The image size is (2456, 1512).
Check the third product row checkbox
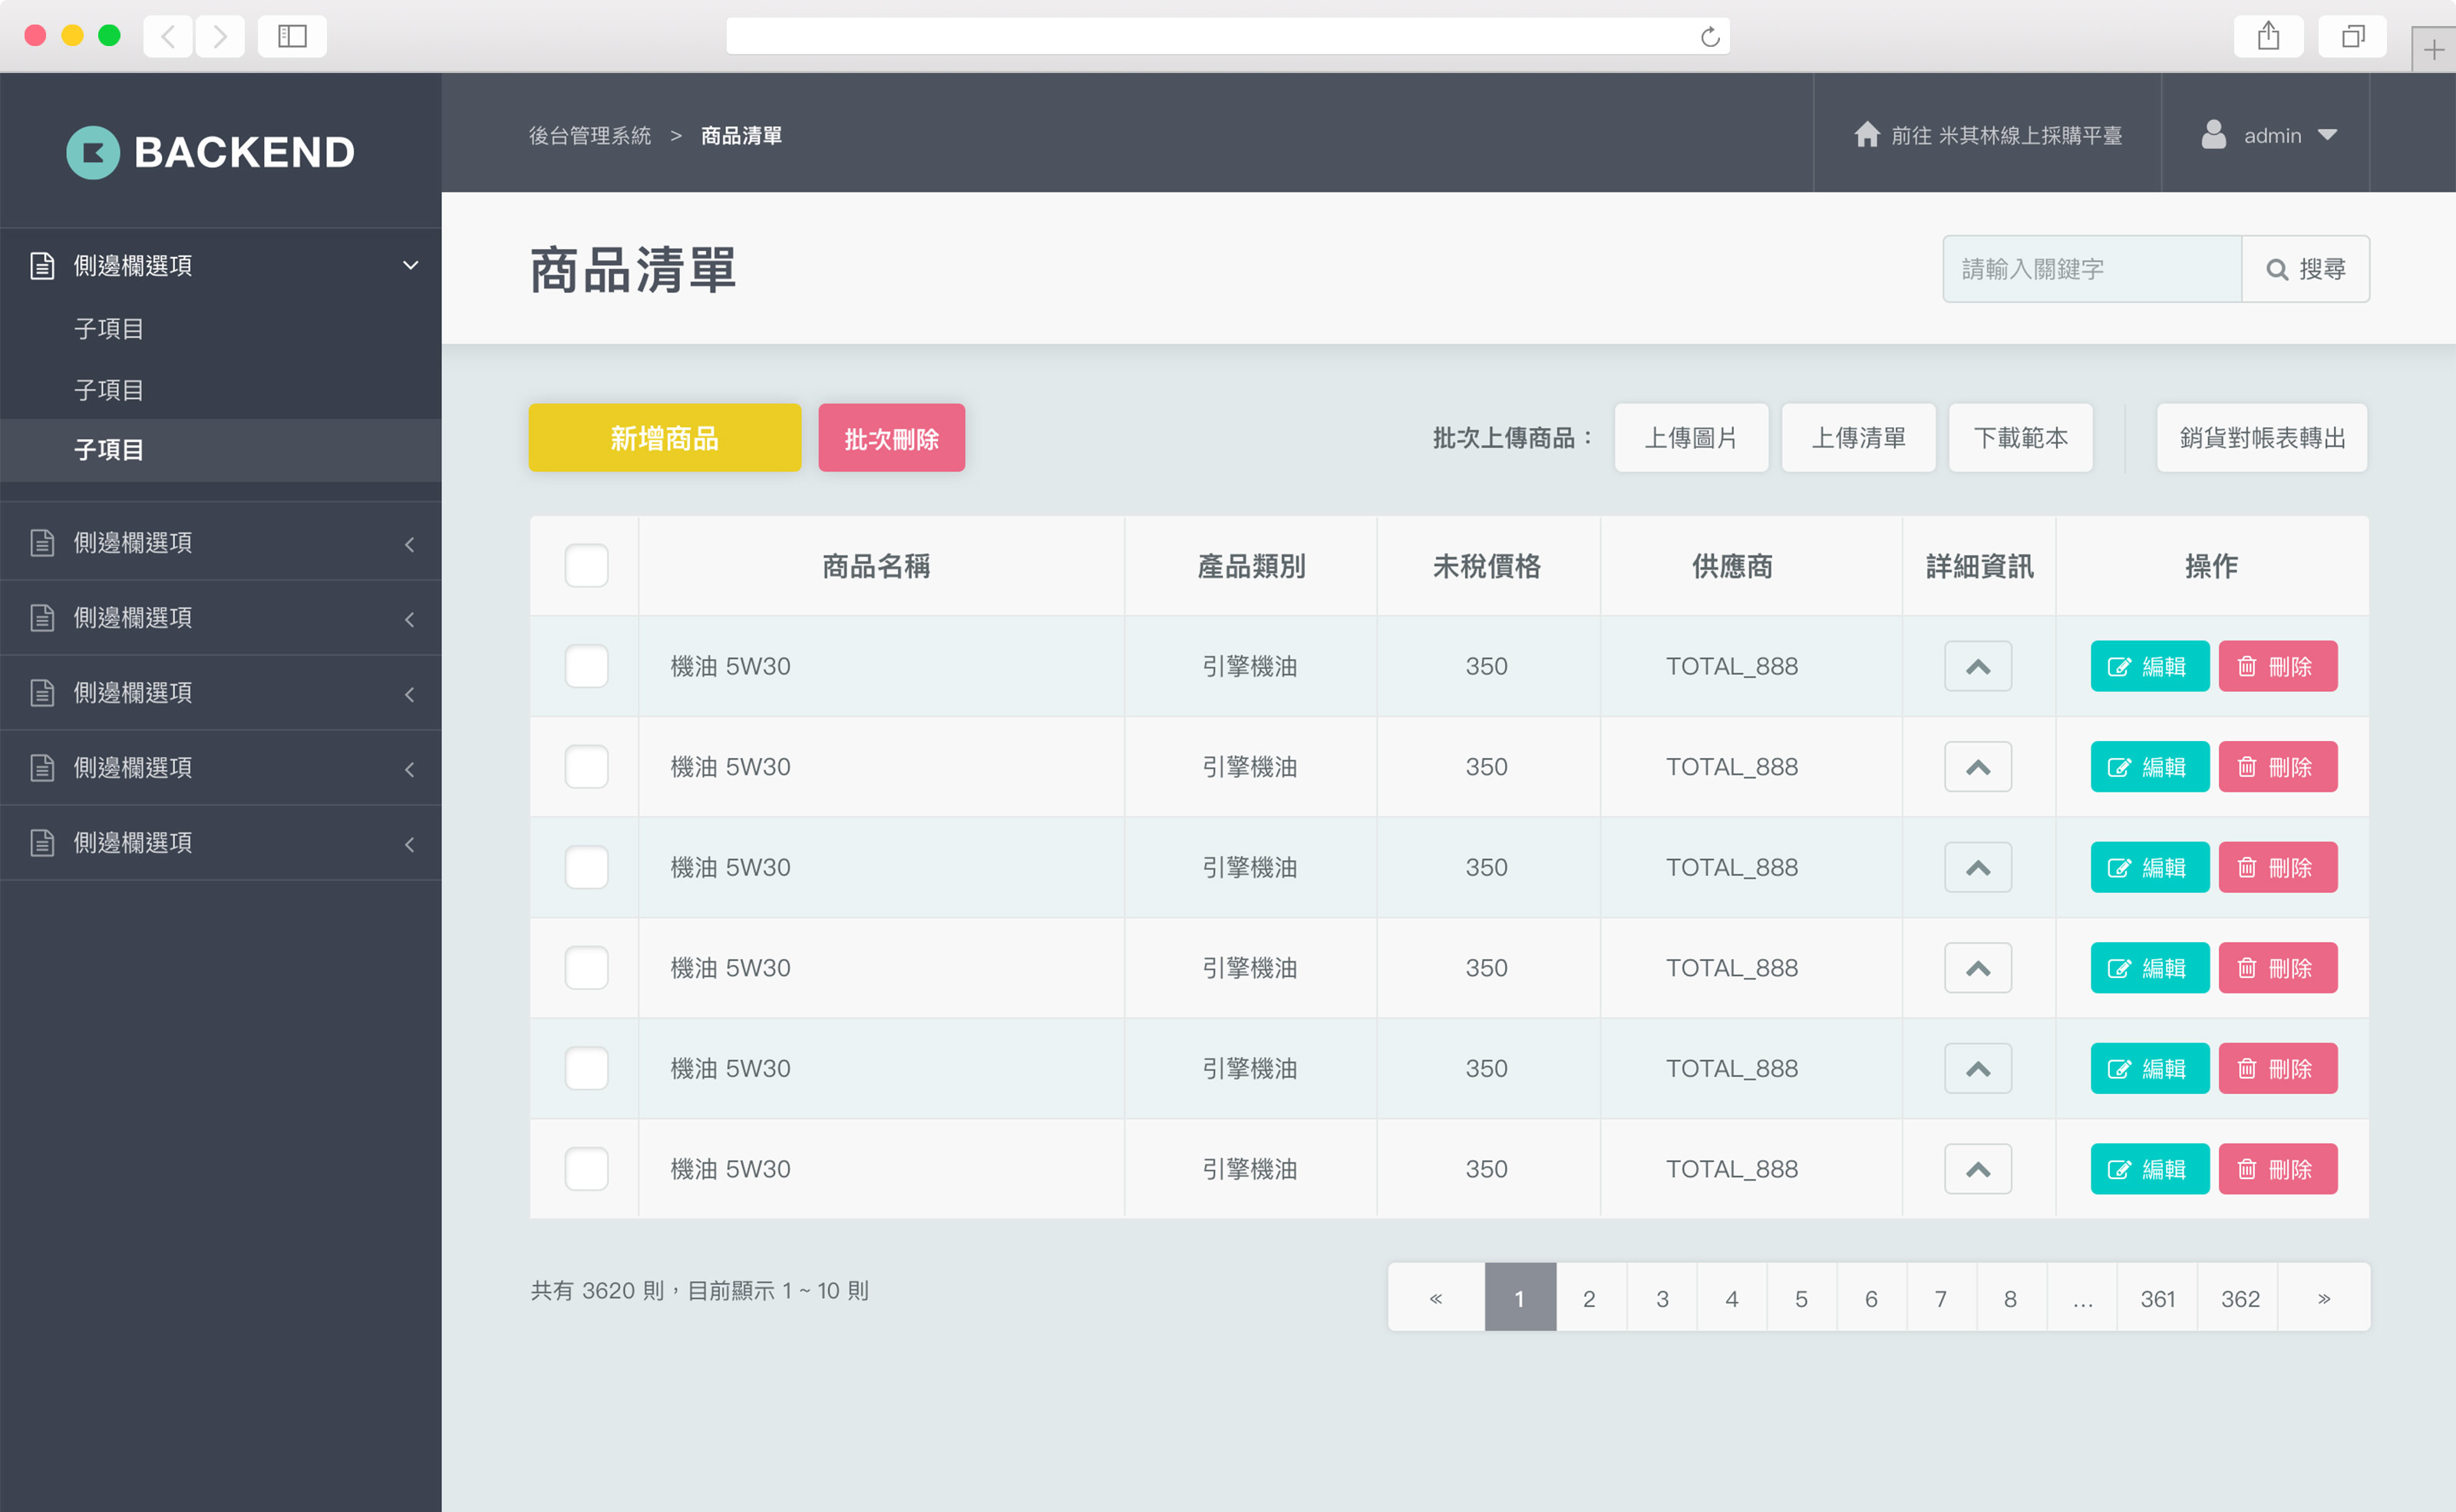pyautogui.click(x=586, y=867)
